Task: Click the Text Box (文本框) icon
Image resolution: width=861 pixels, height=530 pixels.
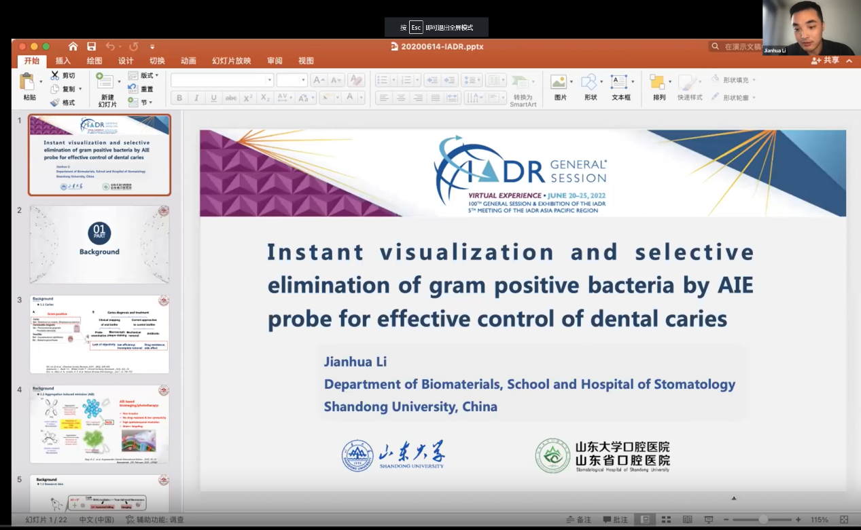Action: (x=620, y=83)
